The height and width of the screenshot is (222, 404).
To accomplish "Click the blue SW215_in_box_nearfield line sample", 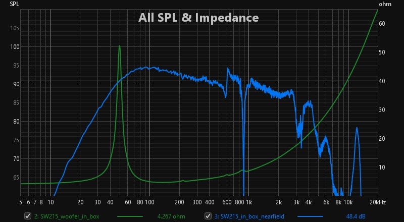I will 310,216.
